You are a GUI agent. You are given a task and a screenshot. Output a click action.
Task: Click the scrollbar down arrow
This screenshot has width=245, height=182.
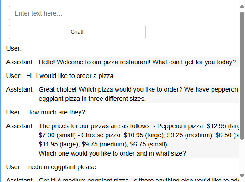(x=242, y=176)
